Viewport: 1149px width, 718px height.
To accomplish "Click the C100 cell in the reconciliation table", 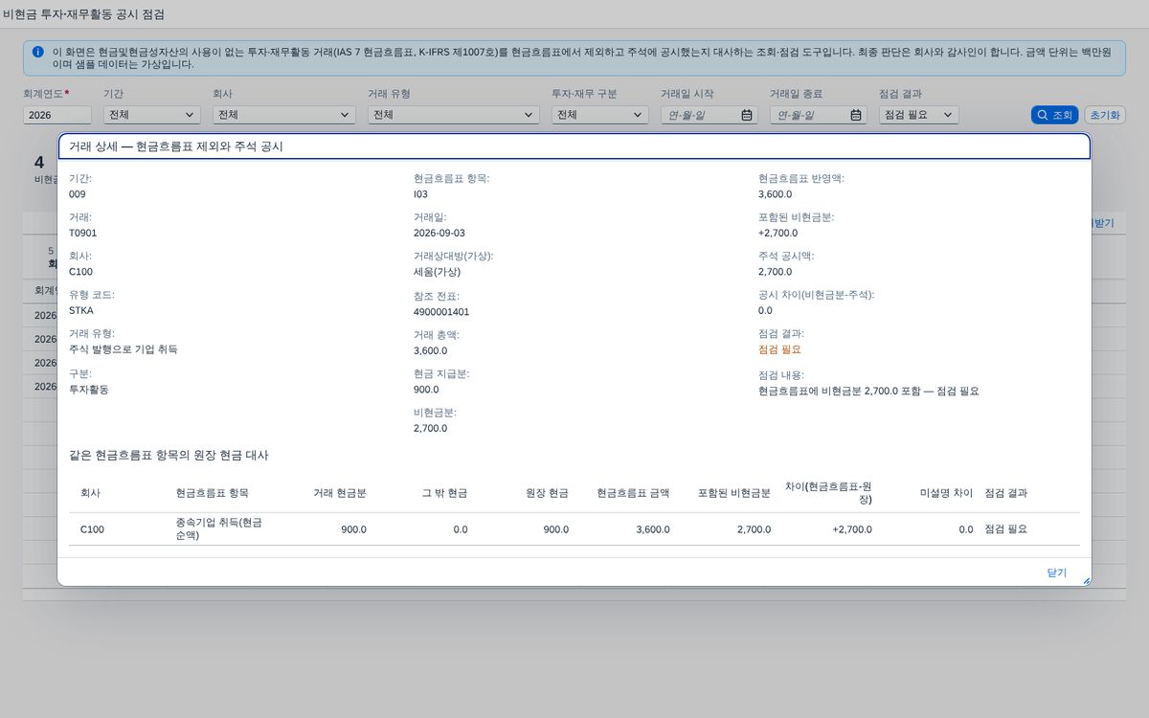I will click(92, 529).
